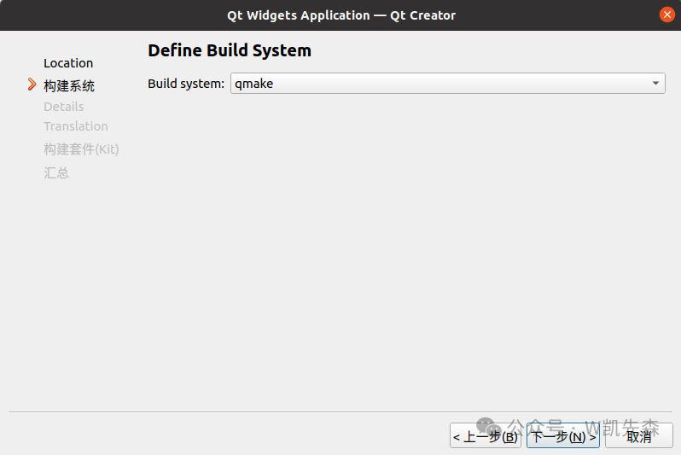Click the 汇总 summary step in the sidebar

[56, 173]
